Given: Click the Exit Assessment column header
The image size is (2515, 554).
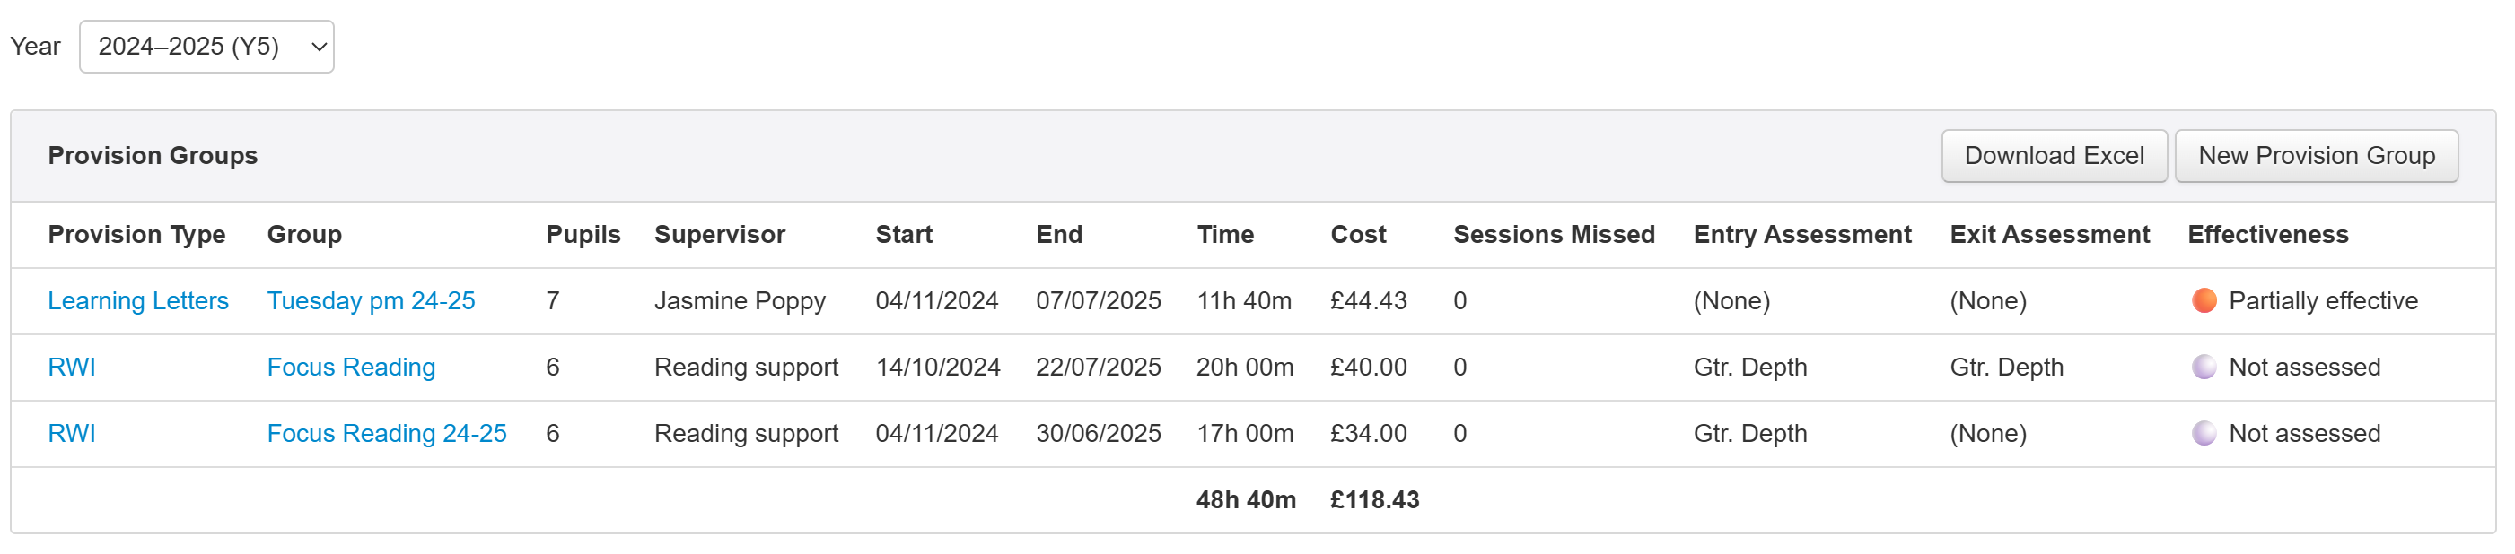Looking at the screenshot, I should coord(2049,234).
